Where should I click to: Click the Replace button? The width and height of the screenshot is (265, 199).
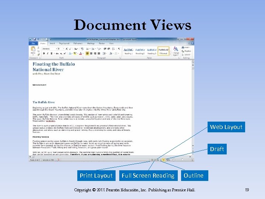[186, 51]
